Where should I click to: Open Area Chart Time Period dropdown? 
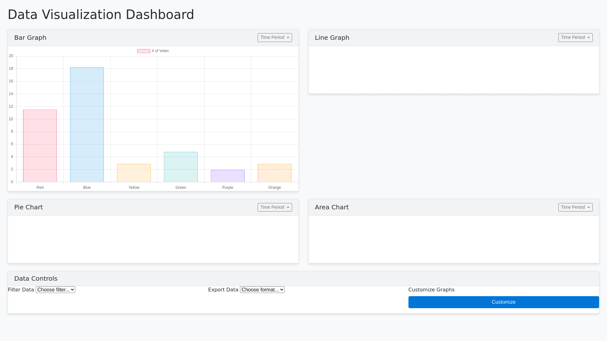coord(575,207)
